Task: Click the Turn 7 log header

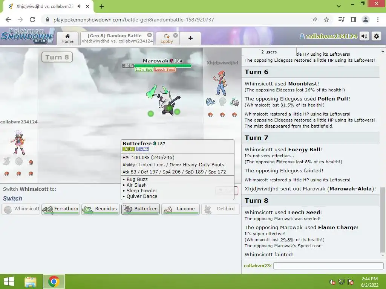Action: (x=311, y=138)
